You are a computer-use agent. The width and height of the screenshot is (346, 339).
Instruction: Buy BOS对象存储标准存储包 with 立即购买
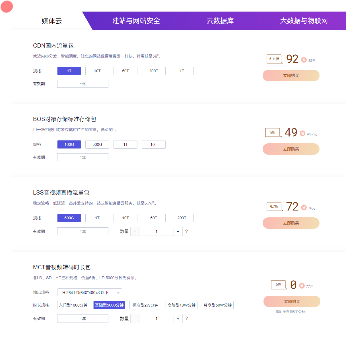click(291, 149)
